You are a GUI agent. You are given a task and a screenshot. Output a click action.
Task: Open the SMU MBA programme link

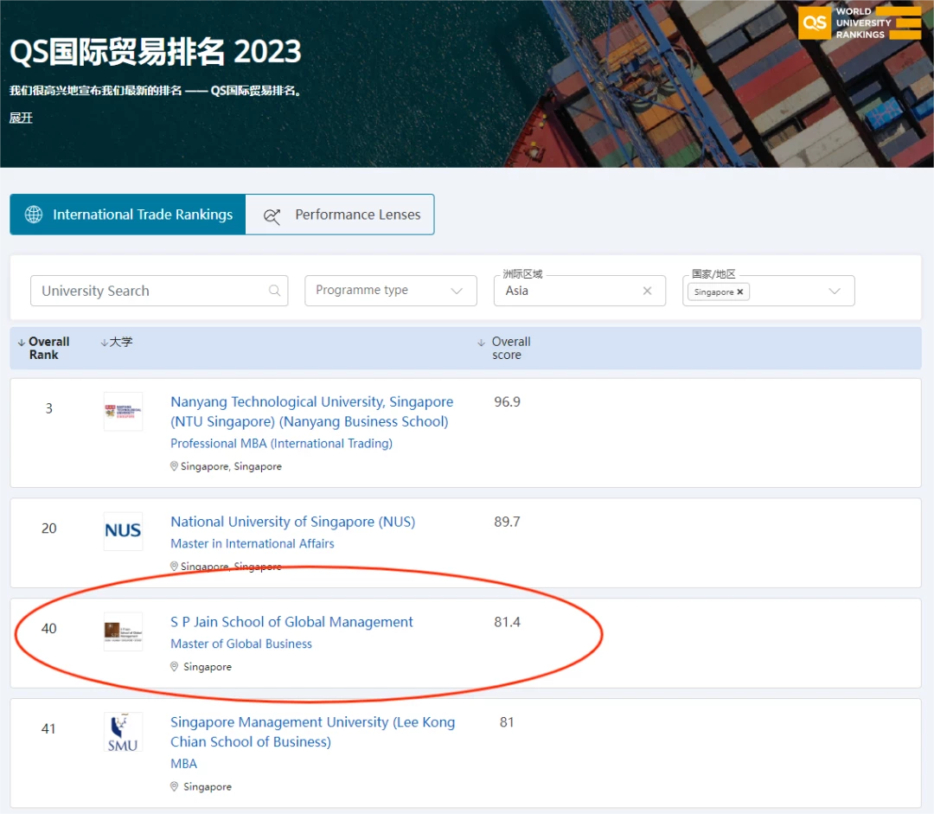point(183,763)
